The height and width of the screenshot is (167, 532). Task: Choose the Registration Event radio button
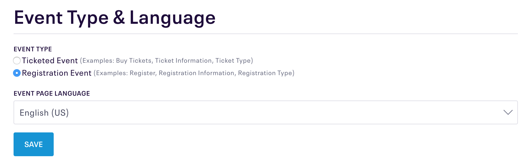click(x=17, y=73)
